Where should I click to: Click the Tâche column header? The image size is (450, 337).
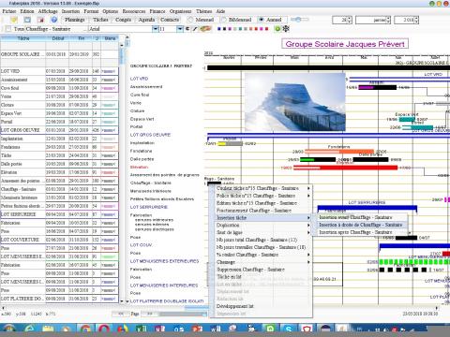click(x=23, y=38)
